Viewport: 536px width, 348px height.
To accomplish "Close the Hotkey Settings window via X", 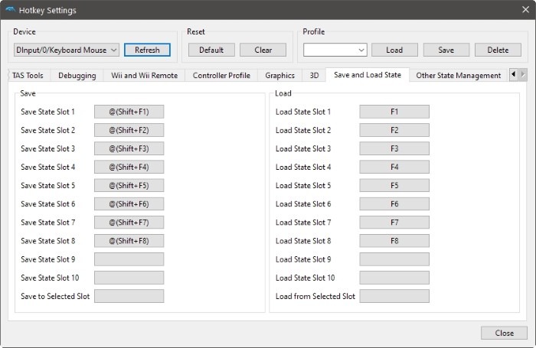I will tap(525, 10).
